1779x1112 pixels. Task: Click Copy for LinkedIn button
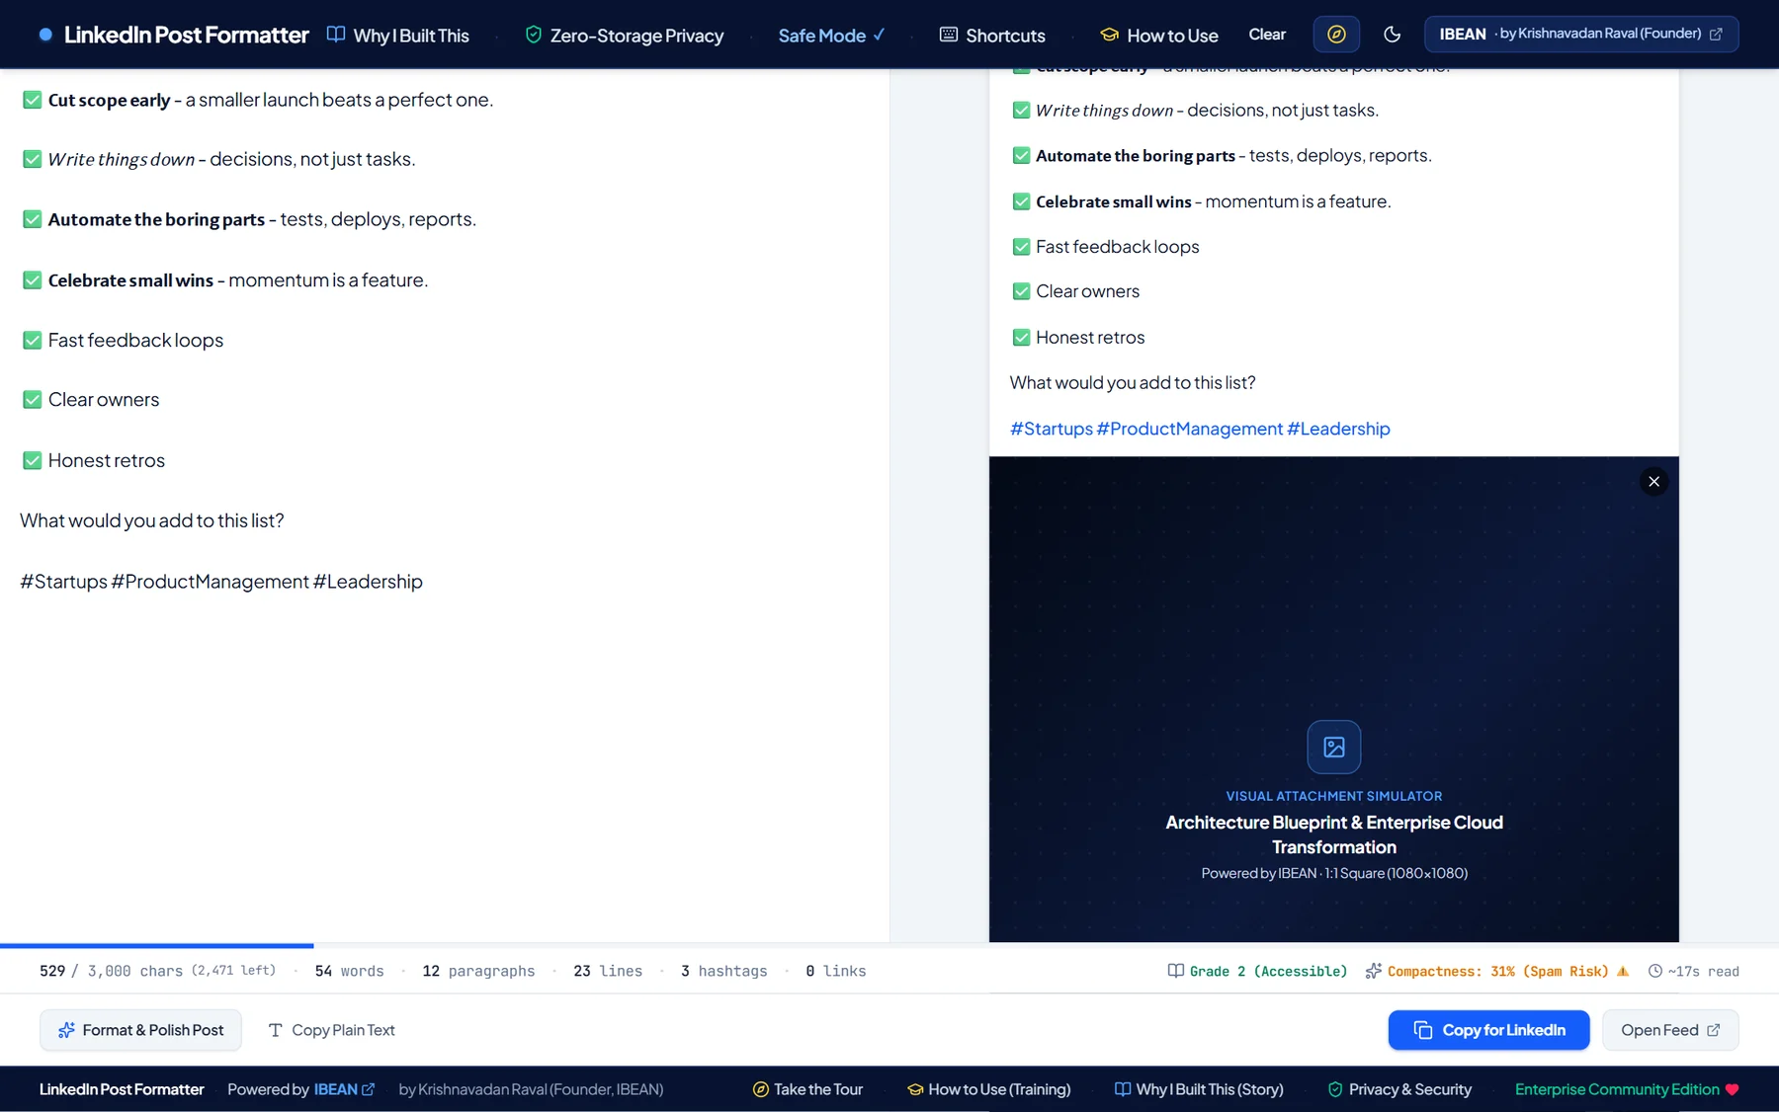point(1488,1030)
